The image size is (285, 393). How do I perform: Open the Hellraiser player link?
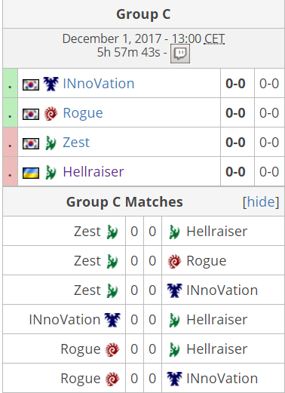[x=93, y=172]
